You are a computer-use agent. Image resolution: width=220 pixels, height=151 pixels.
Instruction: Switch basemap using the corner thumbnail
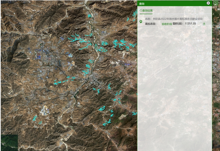[9, 143]
